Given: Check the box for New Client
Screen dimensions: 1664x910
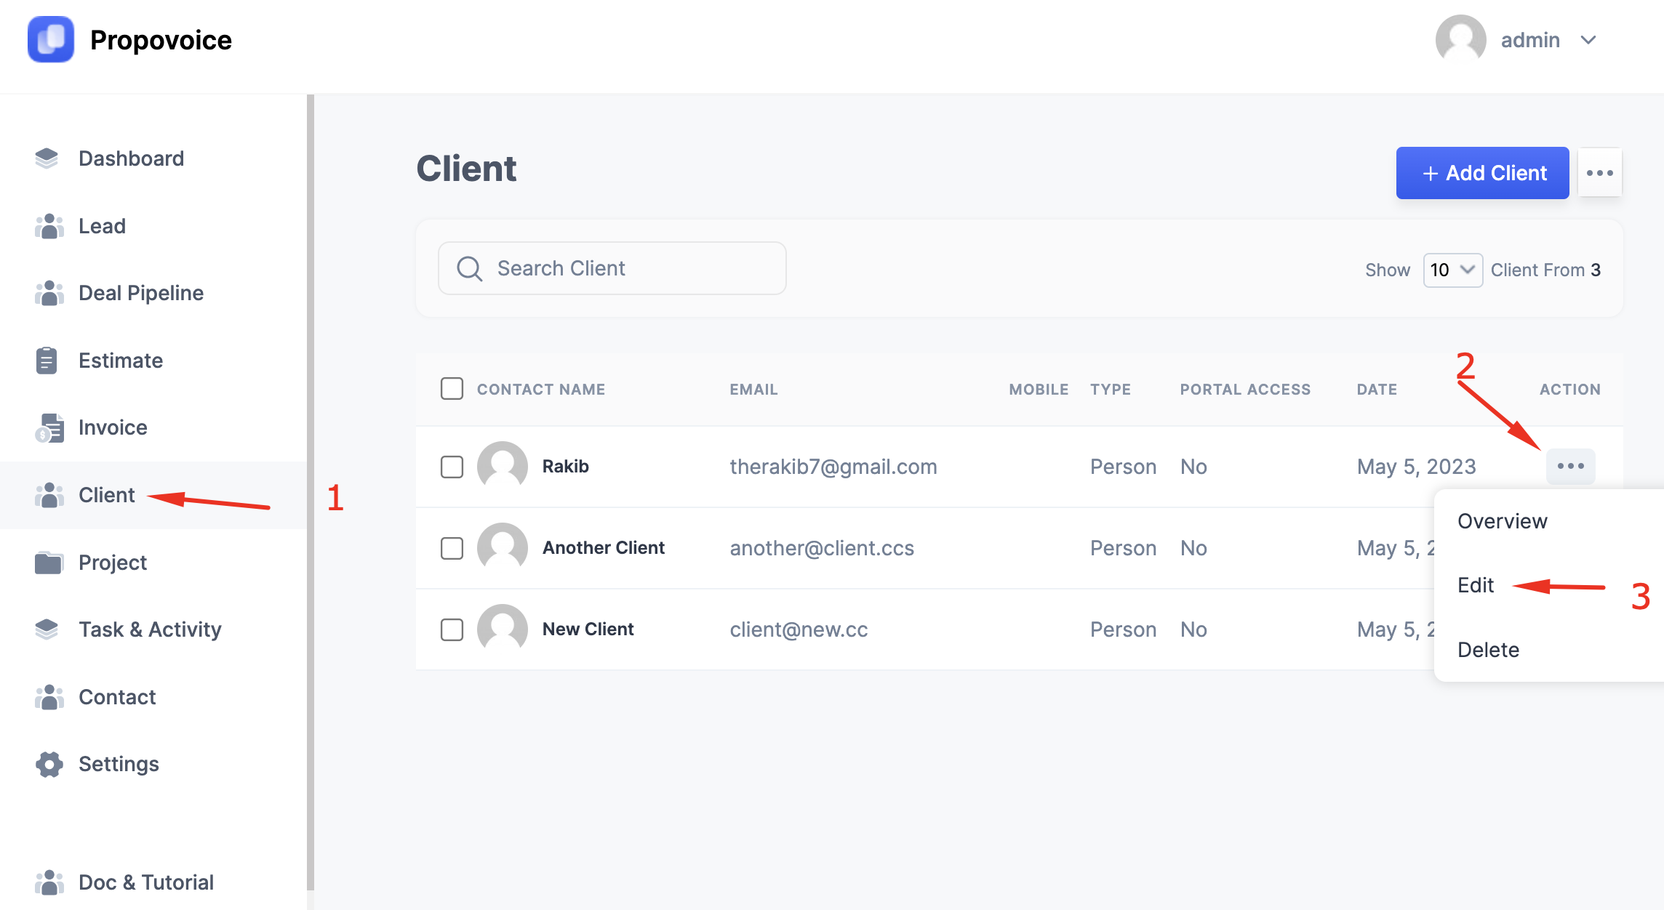Looking at the screenshot, I should (452, 629).
